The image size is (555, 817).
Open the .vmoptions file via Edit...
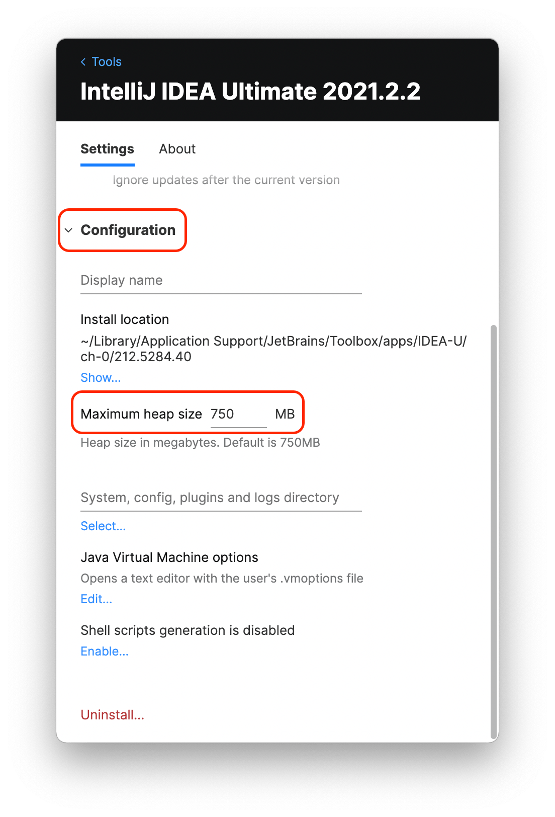pos(96,599)
